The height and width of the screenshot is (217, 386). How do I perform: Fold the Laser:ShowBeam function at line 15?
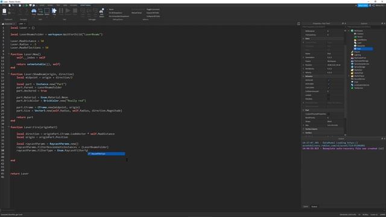(x=9, y=74)
